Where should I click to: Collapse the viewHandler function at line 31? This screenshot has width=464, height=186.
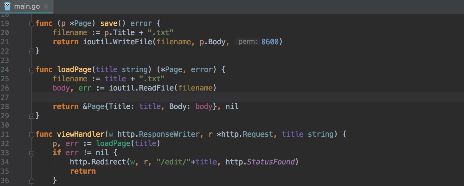[31, 134]
